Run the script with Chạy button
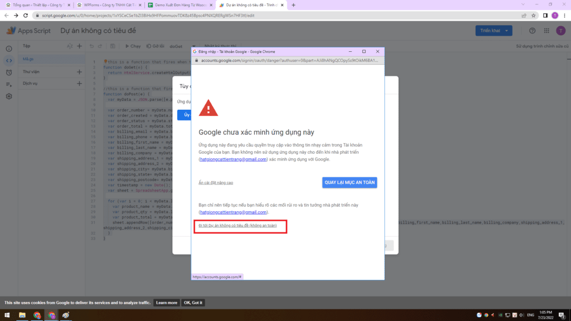Screen dimensions: 571x321 click(x=133, y=46)
